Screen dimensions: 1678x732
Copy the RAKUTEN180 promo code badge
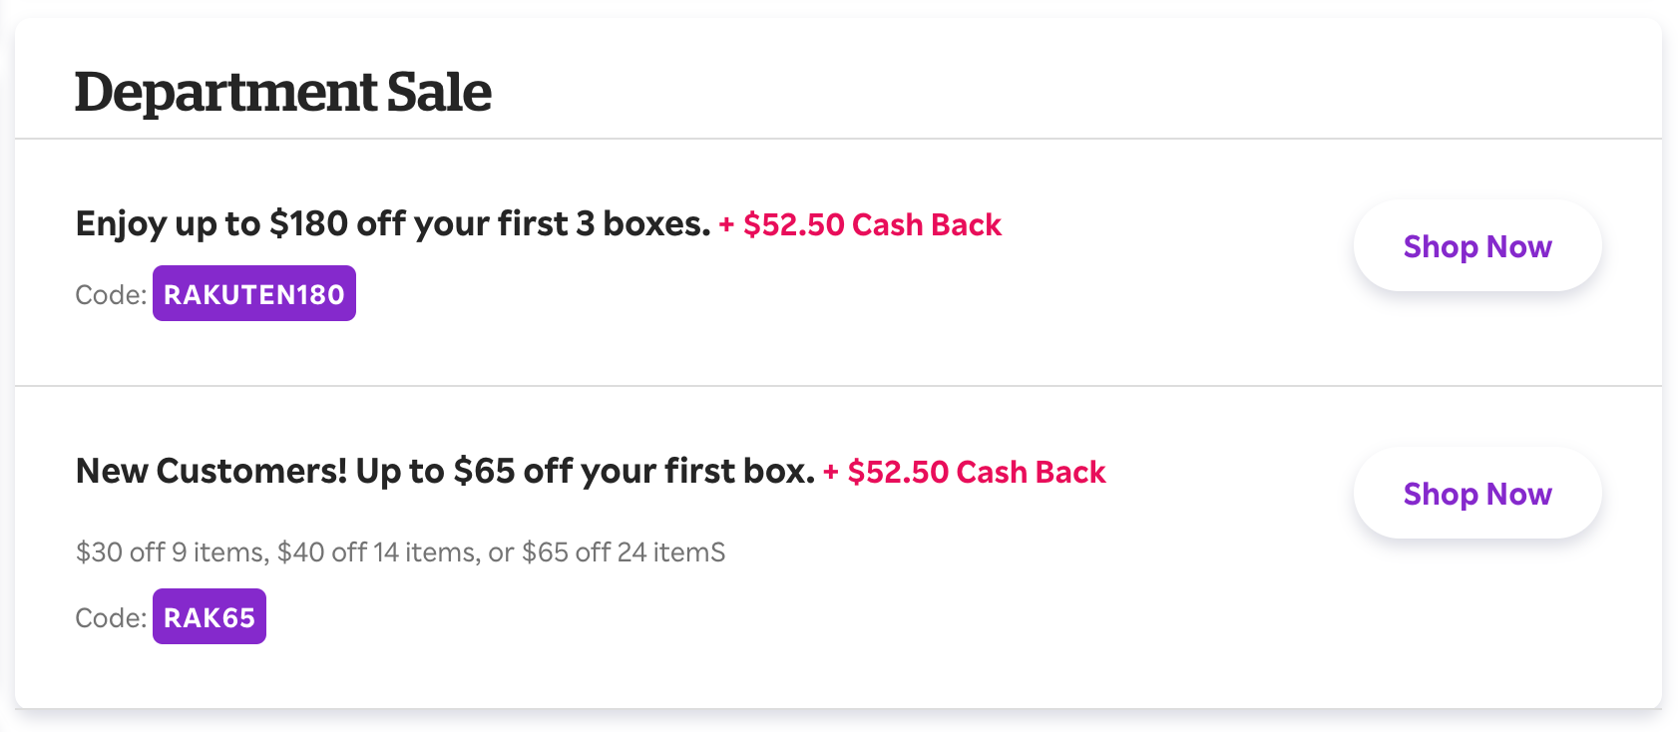click(x=253, y=294)
